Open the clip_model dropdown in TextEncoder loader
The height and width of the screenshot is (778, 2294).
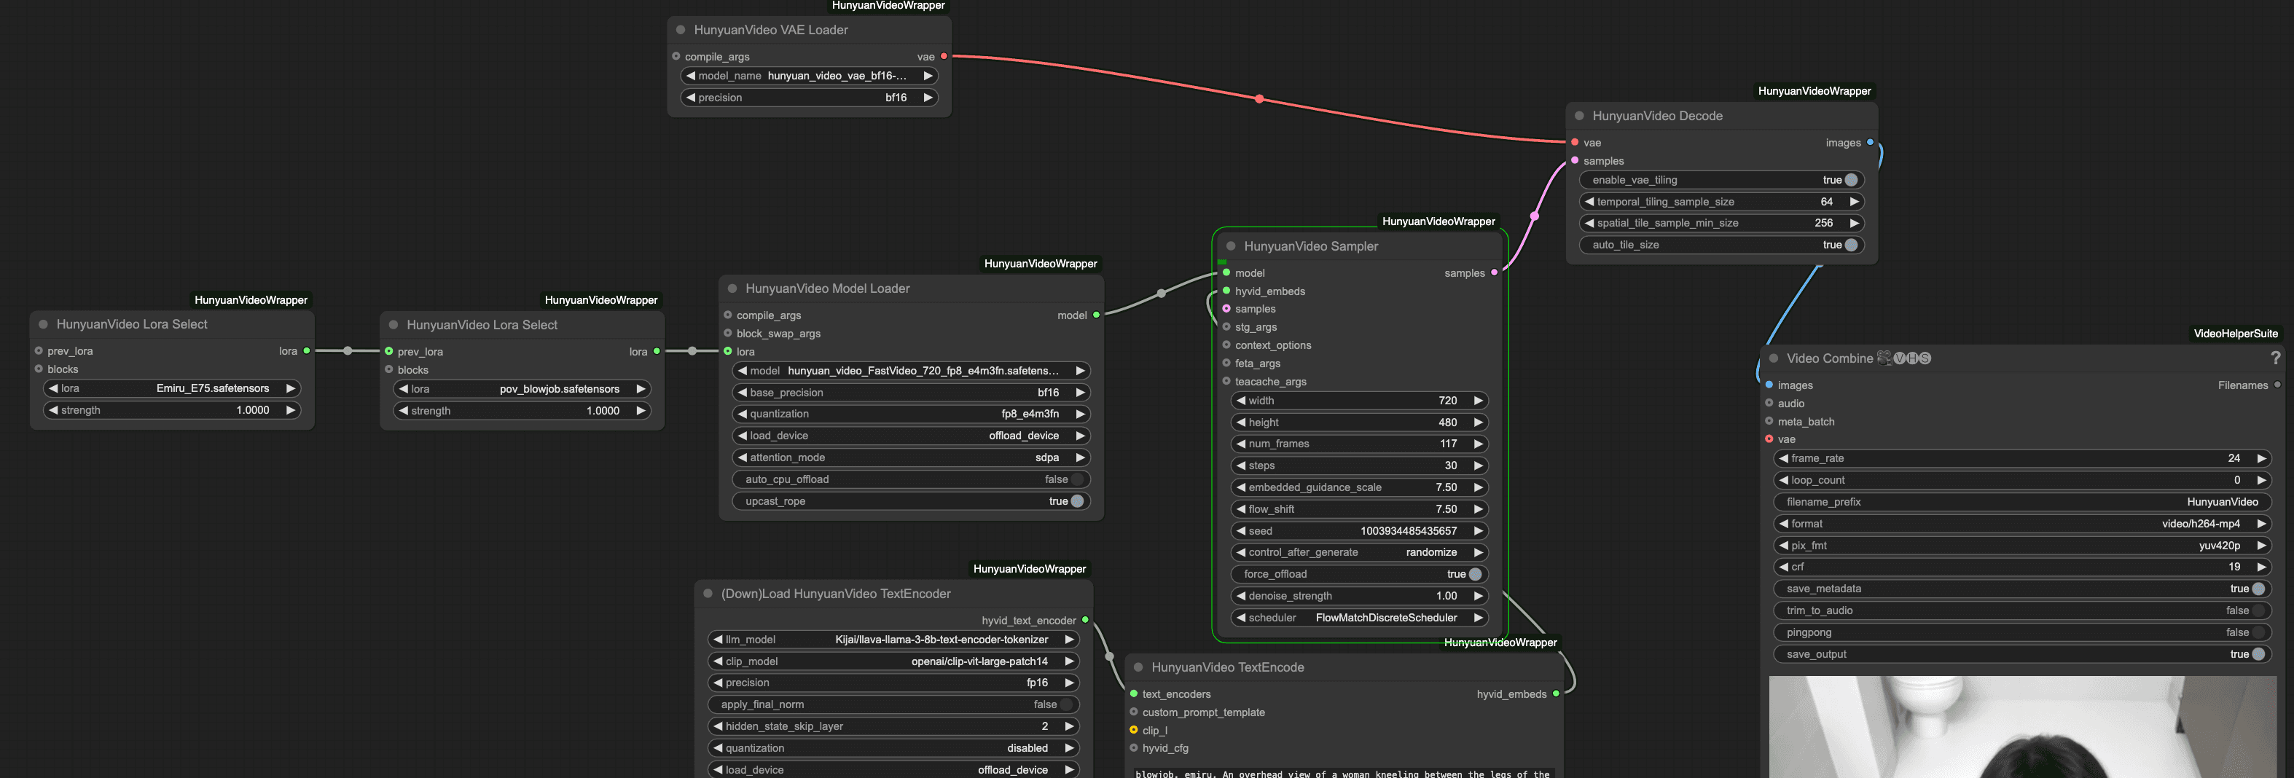(893, 661)
